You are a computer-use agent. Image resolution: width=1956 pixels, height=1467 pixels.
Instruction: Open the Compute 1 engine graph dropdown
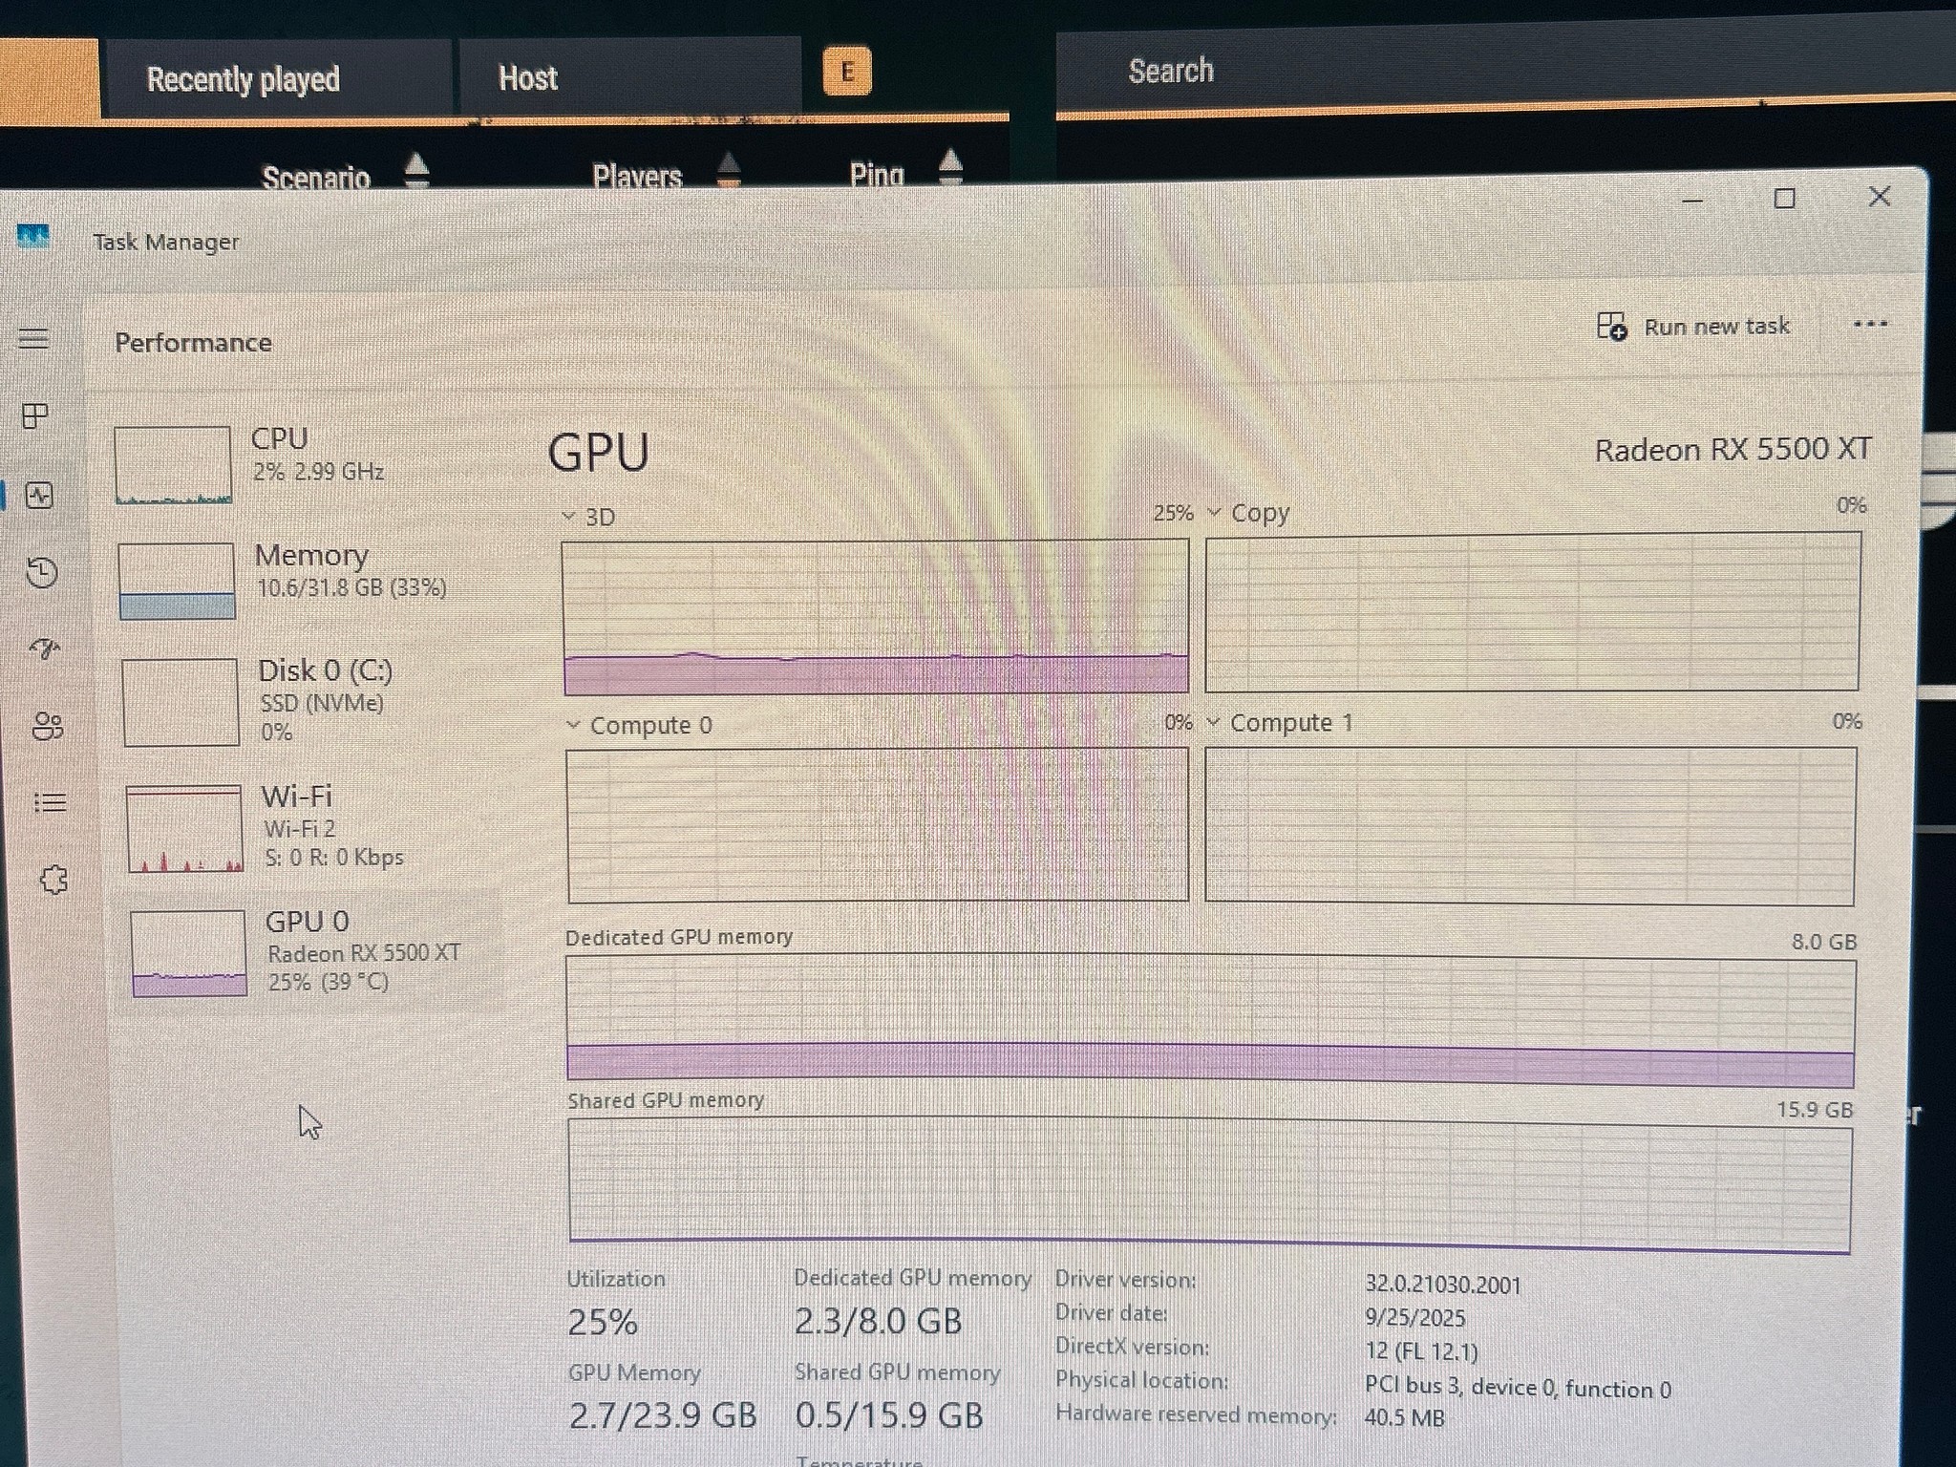pyautogui.click(x=1213, y=722)
